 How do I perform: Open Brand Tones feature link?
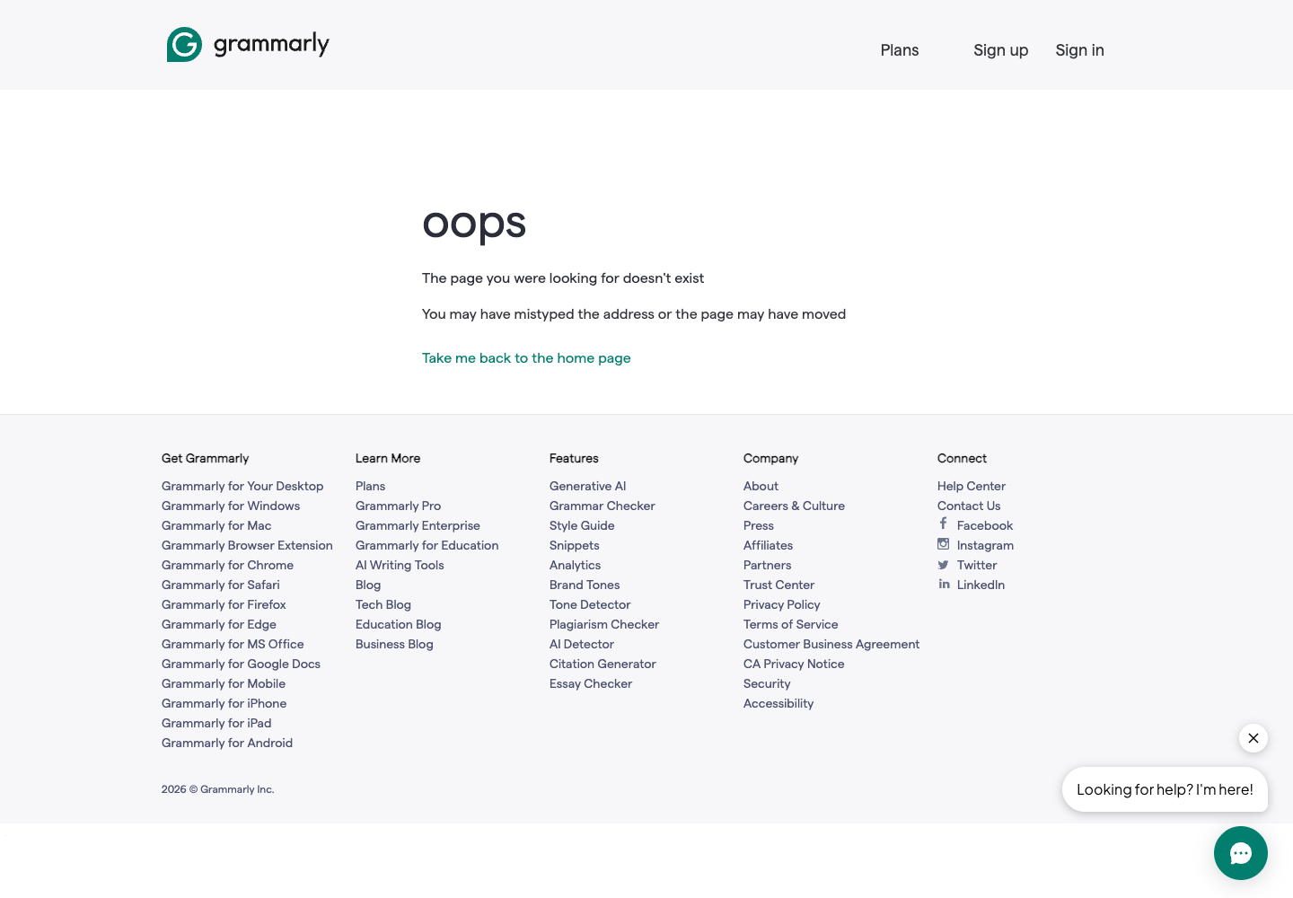pos(585,585)
